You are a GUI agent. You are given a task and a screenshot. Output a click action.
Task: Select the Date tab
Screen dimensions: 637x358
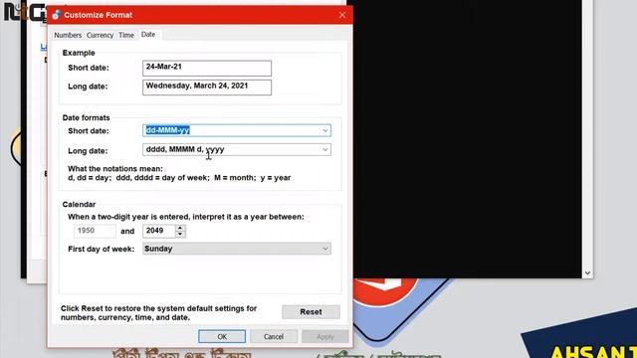tap(148, 35)
